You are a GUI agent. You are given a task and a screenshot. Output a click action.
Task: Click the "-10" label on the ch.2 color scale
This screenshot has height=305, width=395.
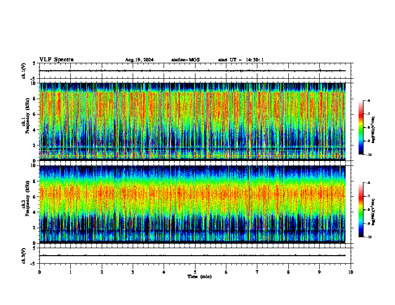click(369, 237)
